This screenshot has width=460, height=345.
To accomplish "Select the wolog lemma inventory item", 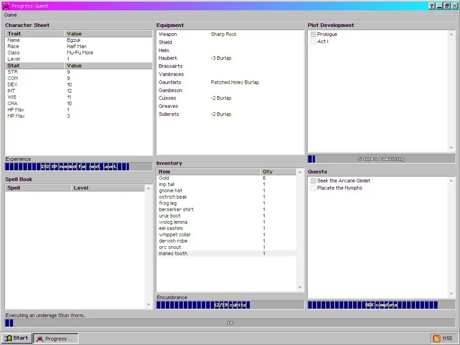I will (226, 222).
